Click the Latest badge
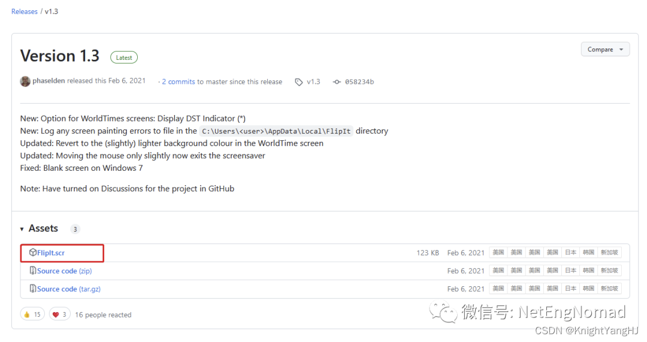Screen dimensions: 647x342 124,57
